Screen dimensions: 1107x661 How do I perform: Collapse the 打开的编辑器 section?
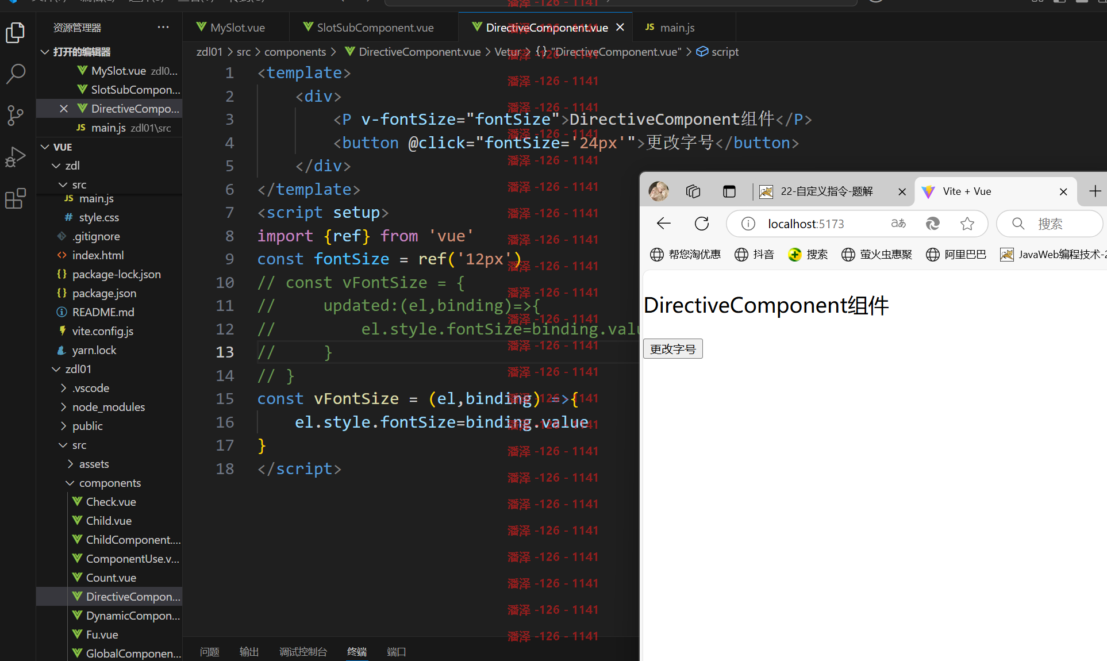point(109,52)
